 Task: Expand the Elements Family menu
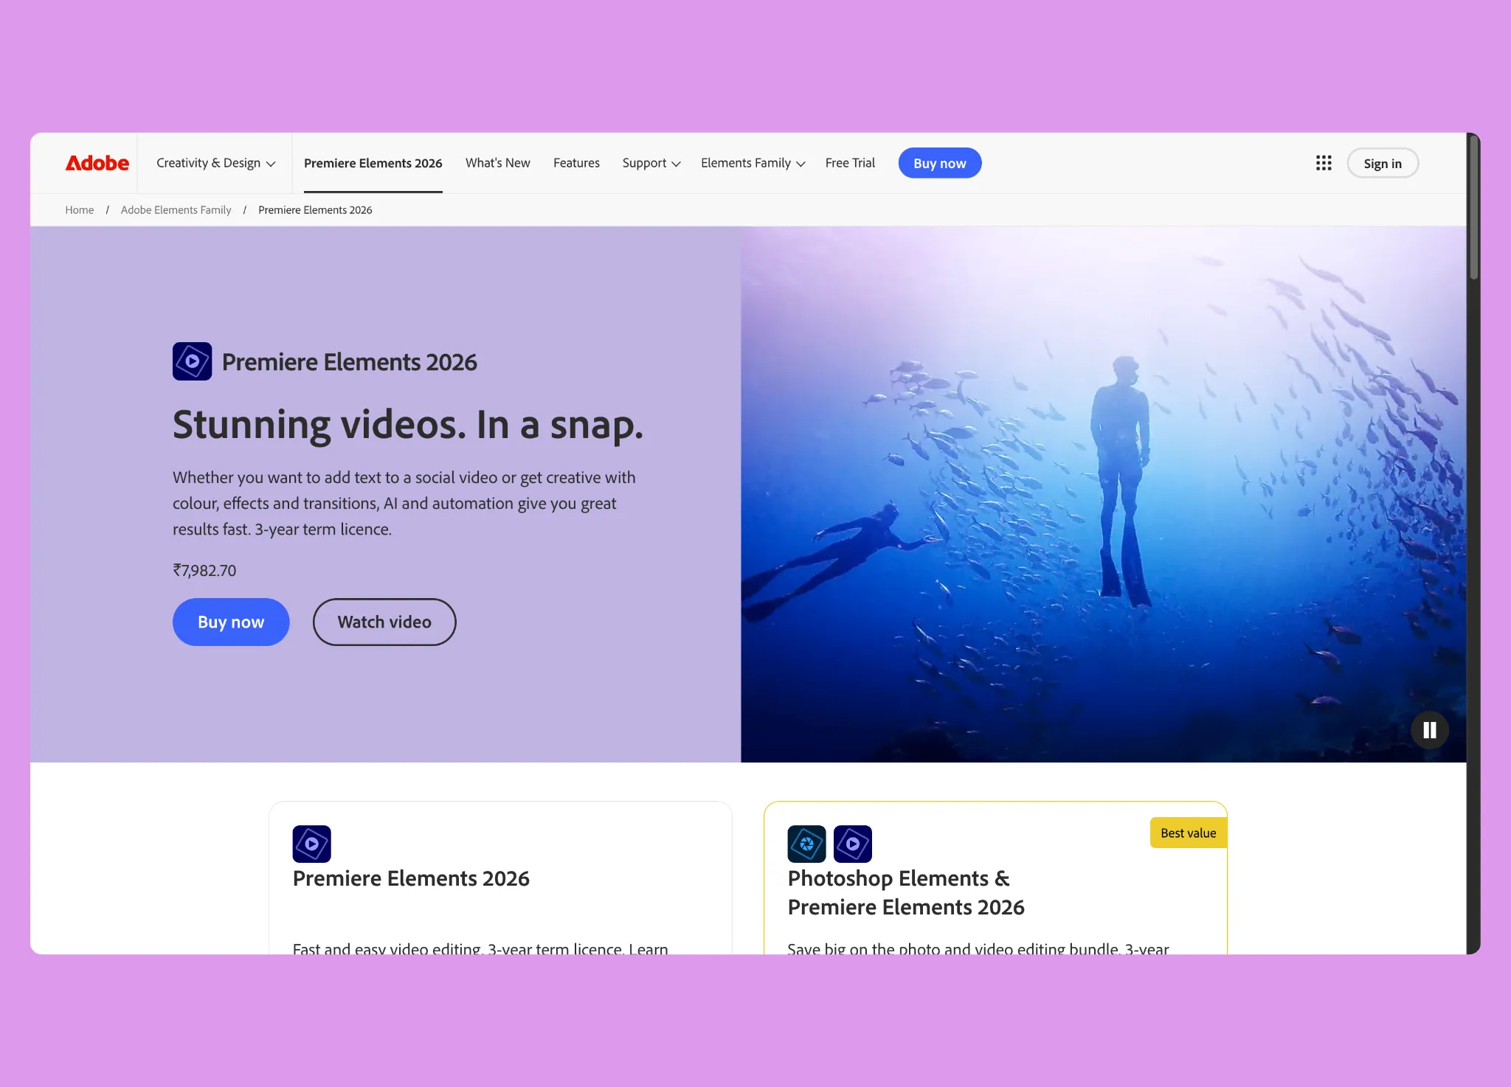(x=753, y=163)
